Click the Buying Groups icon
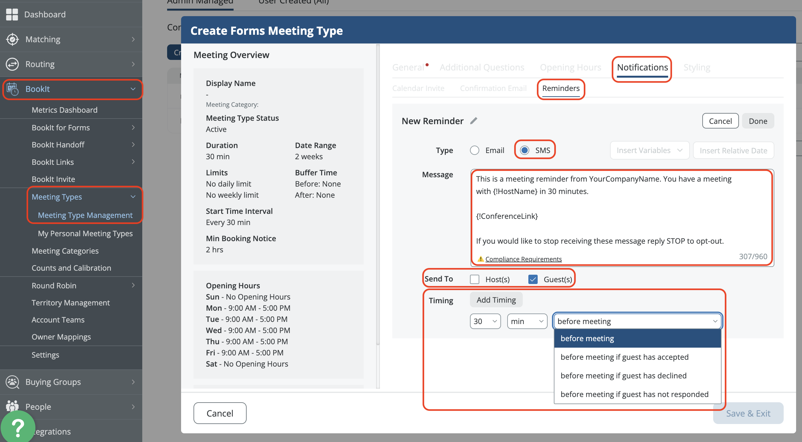This screenshot has width=802, height=442. (12, 382)
